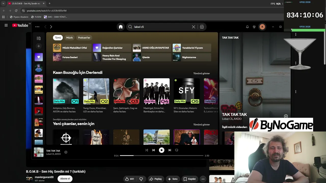Viewport: 326px width, 183px height.
Task: Select the Müzik filter chip
Action: (70, 38)
